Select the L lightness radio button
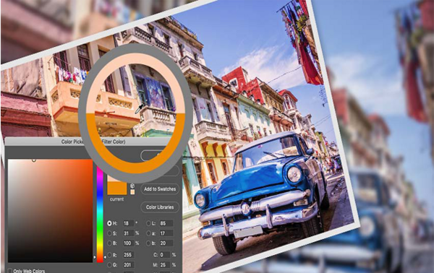The height and width of the screenshot is (273, 434). [148, 223]
